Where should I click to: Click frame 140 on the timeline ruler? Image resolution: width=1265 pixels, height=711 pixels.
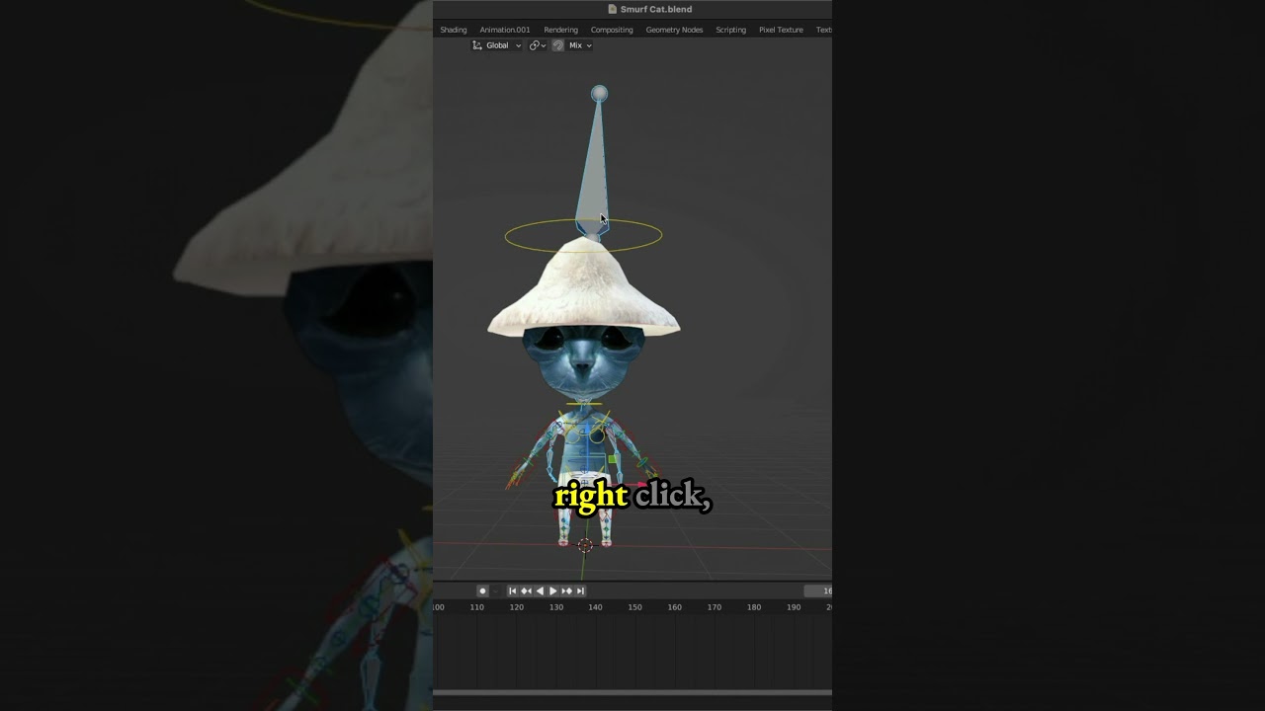pos(595,607)
